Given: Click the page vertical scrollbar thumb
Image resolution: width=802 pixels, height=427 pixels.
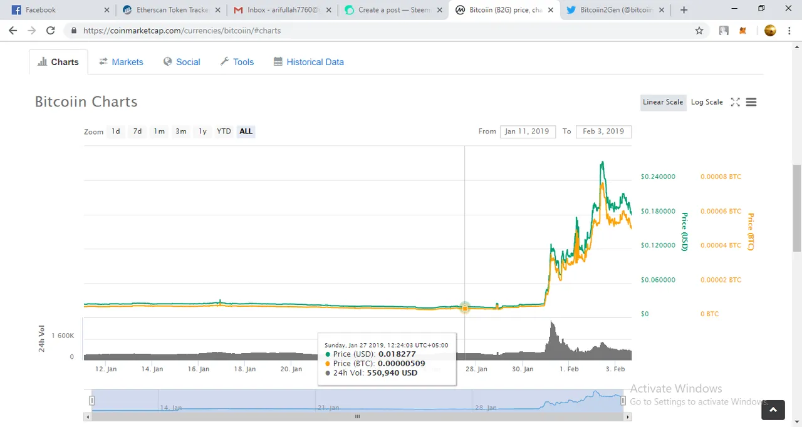Looking at the screenshot, I should click(x=797, y=208).
